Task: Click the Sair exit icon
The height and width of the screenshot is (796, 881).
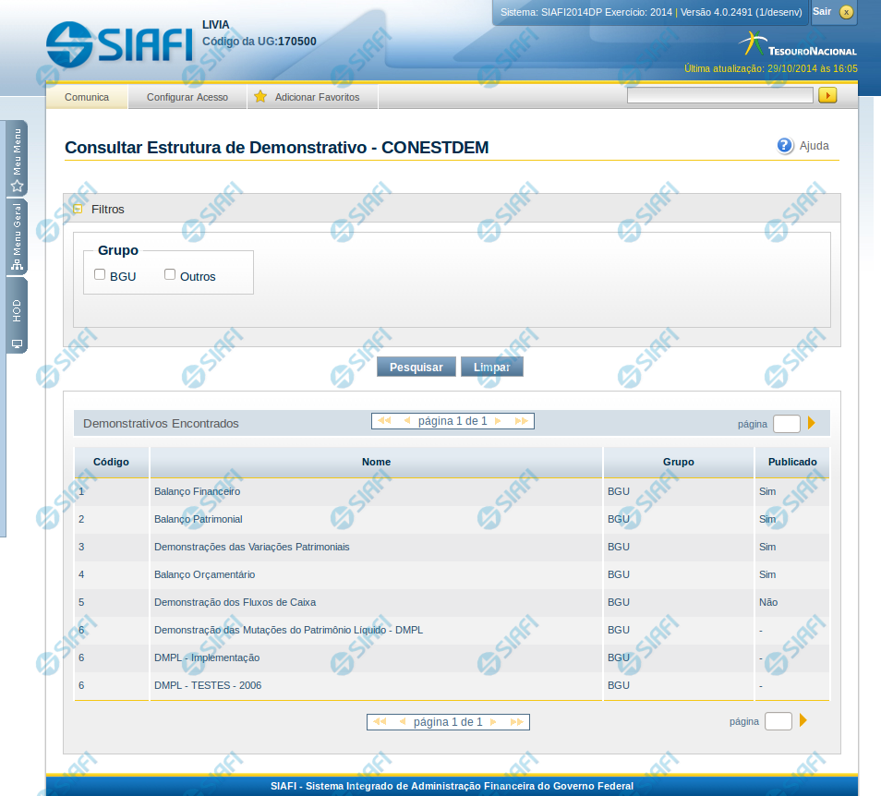Action: (845, 12)
